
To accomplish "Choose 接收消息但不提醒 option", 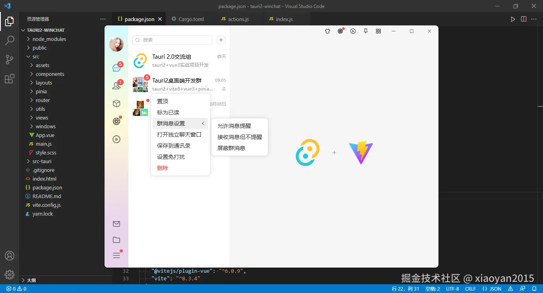I will [x=240, y=137].
